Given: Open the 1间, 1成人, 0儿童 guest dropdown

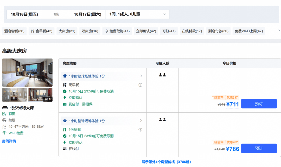Looking at the screenshot, I should click(x=137, y=14).
